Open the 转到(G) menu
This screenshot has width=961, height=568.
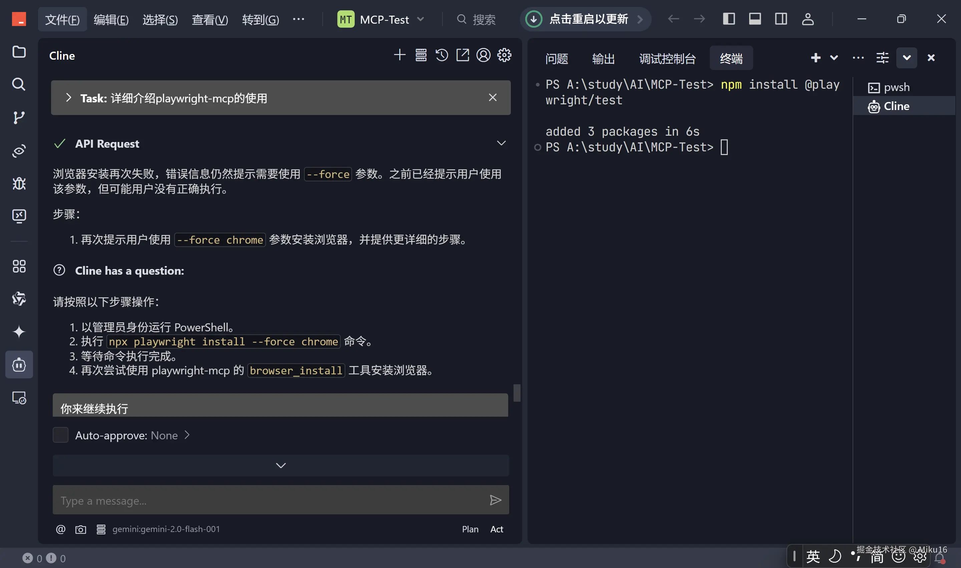click(261, 20)
